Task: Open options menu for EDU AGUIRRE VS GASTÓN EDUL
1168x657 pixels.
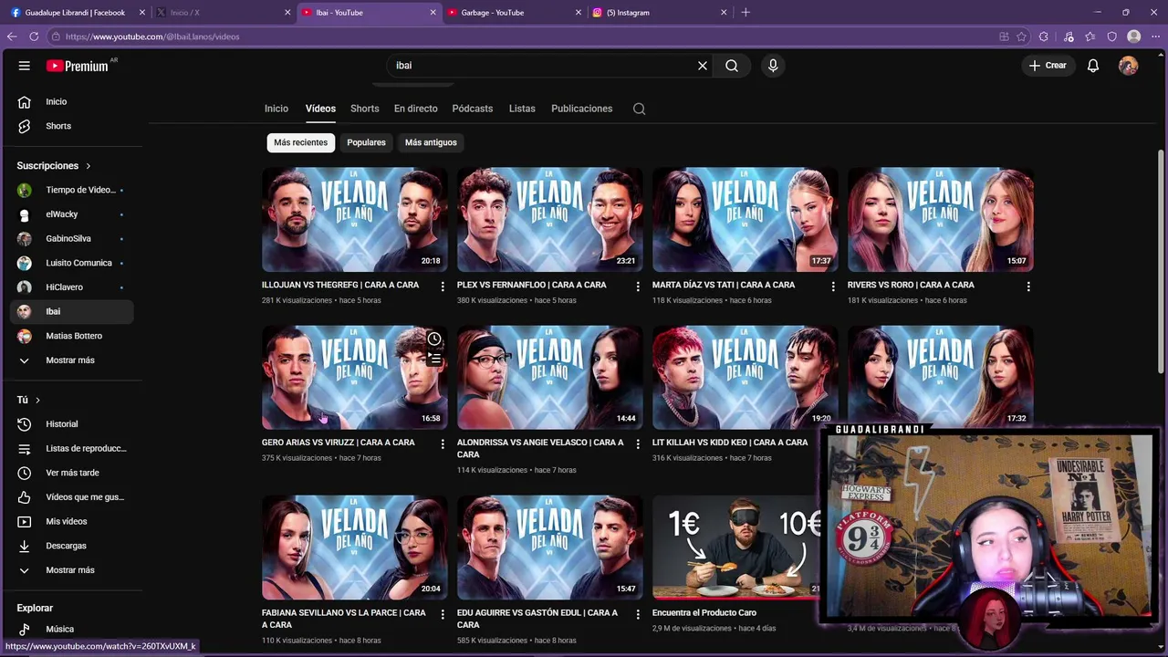Action: (638, 615)
